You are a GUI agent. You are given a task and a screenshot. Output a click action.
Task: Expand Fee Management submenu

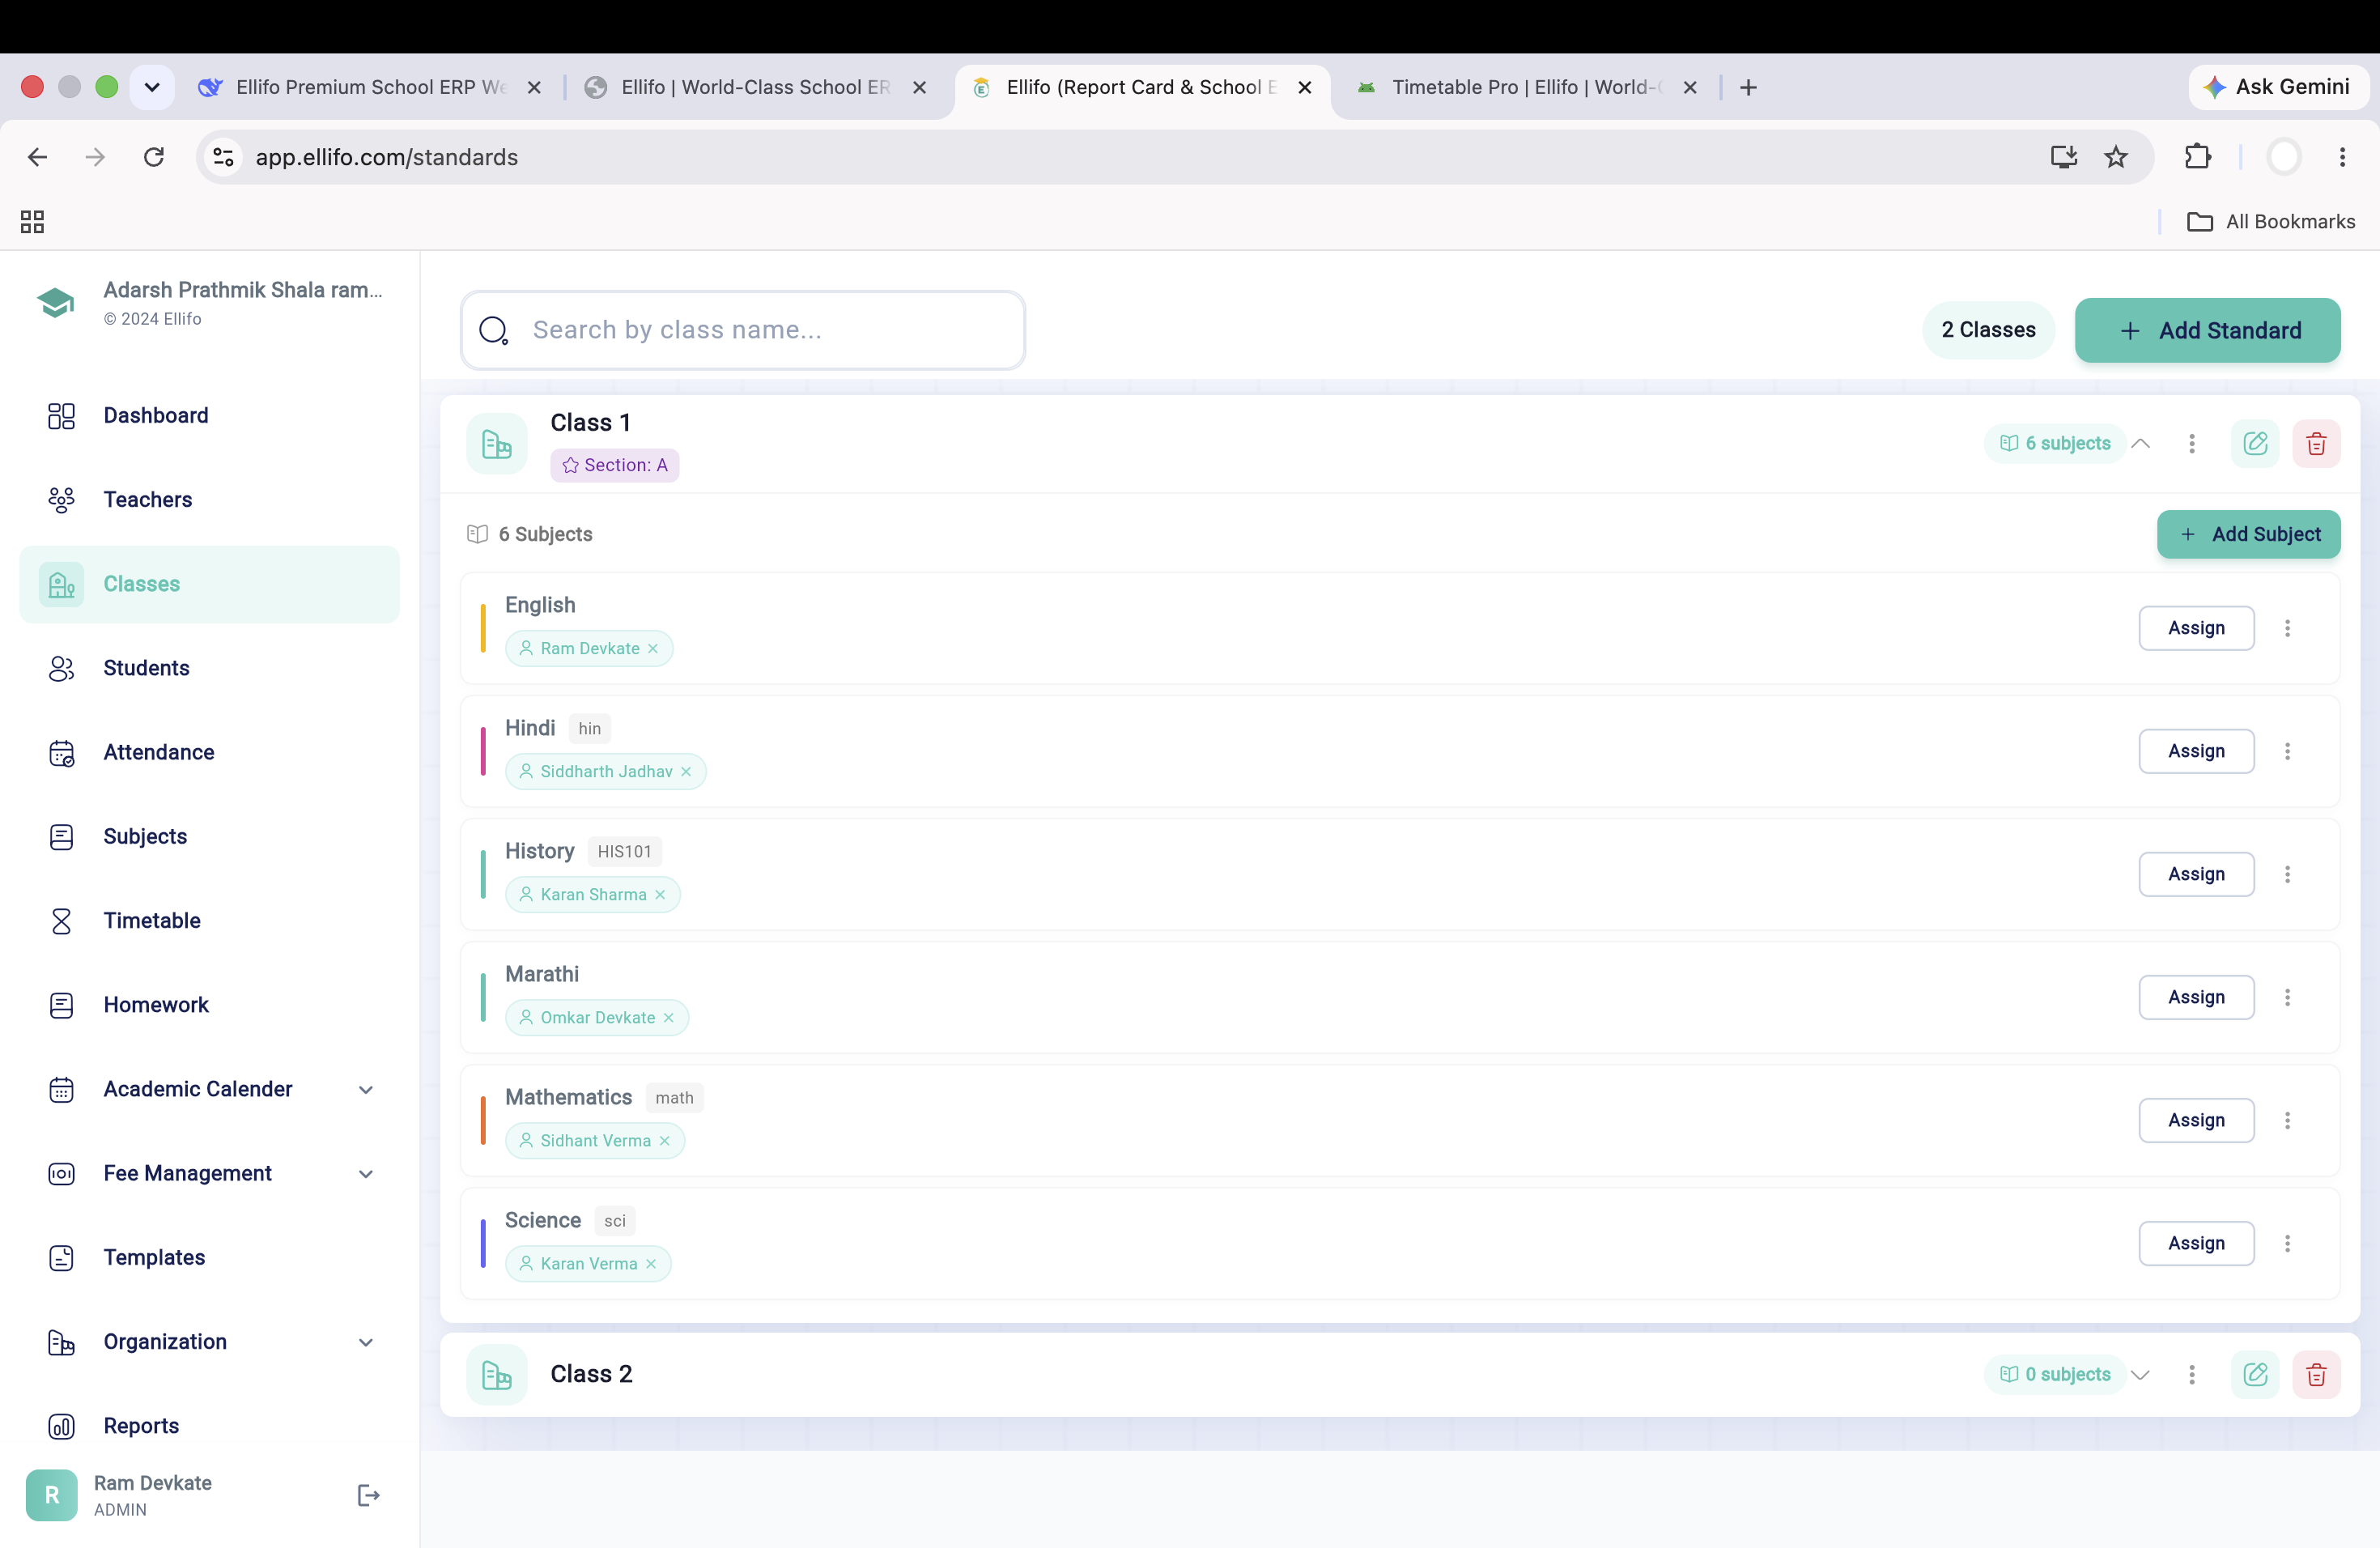(x=366, y=1174)
